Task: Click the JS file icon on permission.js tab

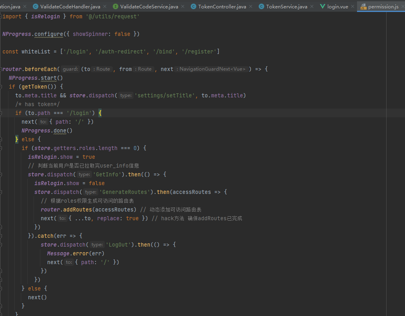Action: pyautogui.click(x=363, y=6)
